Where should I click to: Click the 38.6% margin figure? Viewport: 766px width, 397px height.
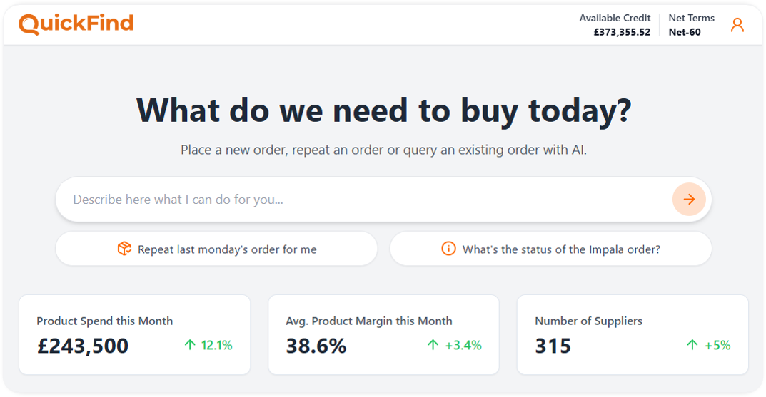click(x=316, y=346)
